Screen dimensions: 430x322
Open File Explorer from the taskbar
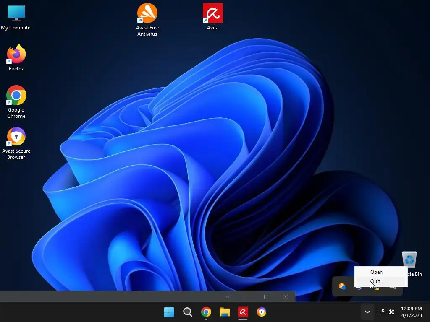tap(225, 312)
